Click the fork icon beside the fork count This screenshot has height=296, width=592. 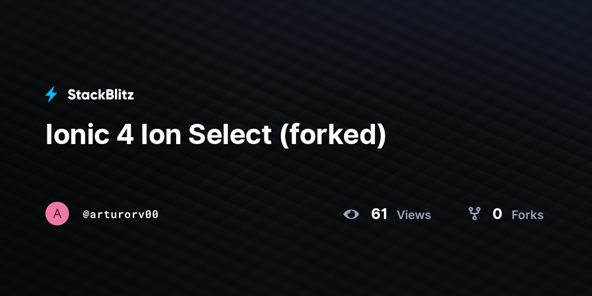click(475, 214)
